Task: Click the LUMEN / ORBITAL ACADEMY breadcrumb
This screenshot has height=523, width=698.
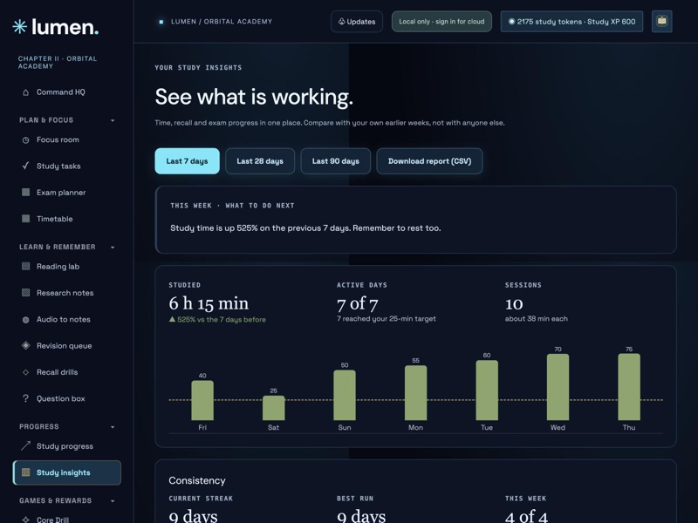Action: click(x=222, y=21)
